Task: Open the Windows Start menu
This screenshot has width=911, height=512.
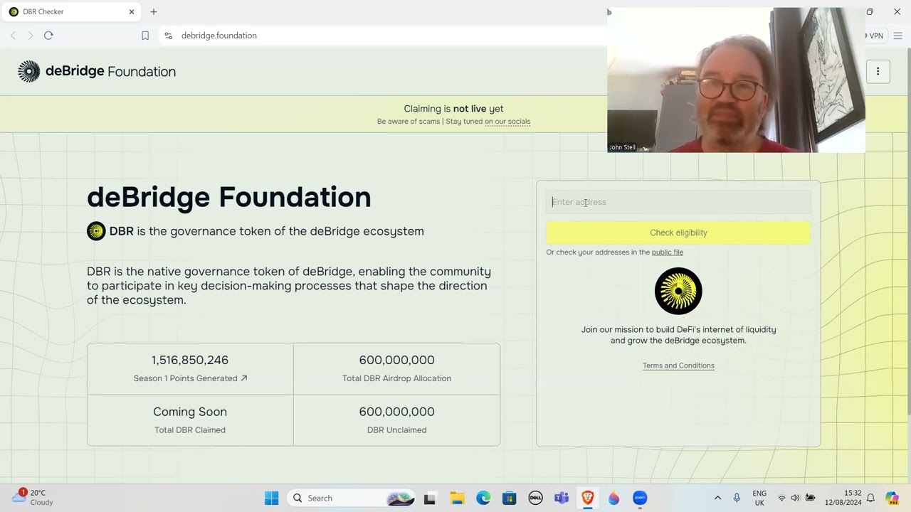Action: (272, 498)
